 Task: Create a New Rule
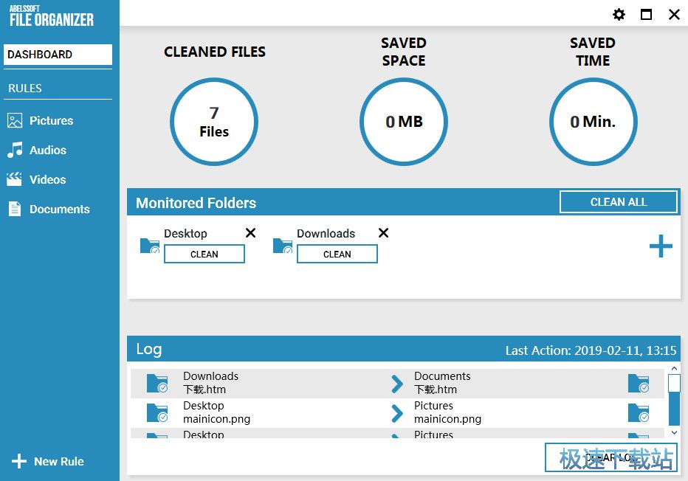click(x=49, y=462)
